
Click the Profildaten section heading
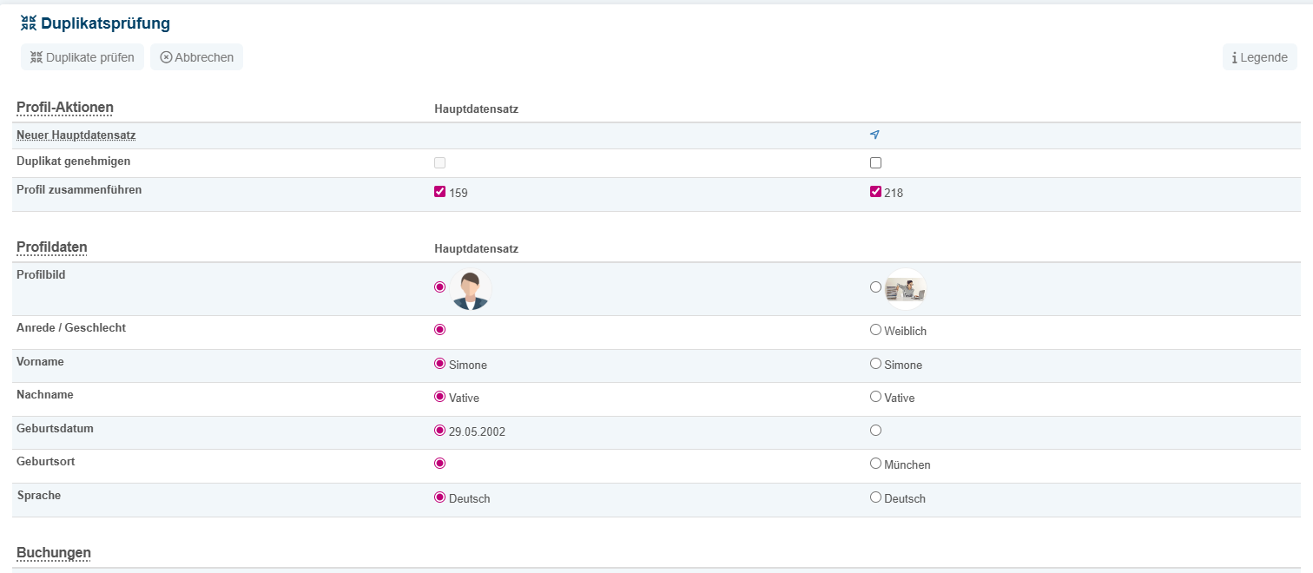tap(52, 247)
